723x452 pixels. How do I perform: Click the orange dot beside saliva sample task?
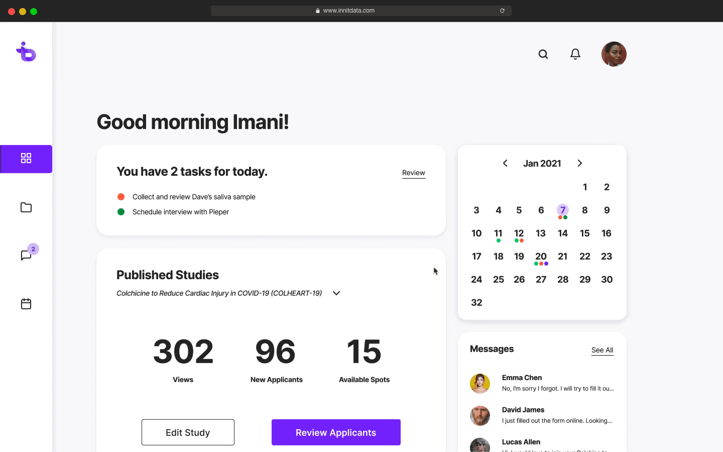121,197
